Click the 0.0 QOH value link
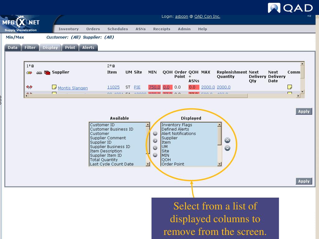The height and width of the screenshot is (239, 319). point(166,87)
